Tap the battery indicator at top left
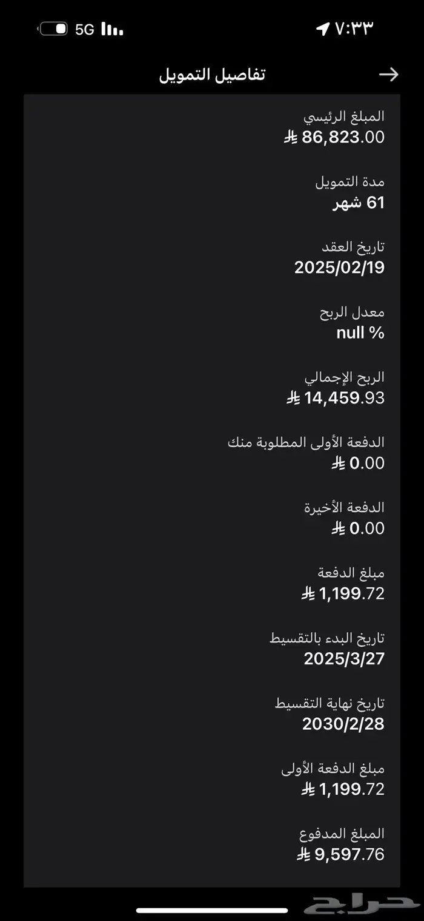 point(53,28)
